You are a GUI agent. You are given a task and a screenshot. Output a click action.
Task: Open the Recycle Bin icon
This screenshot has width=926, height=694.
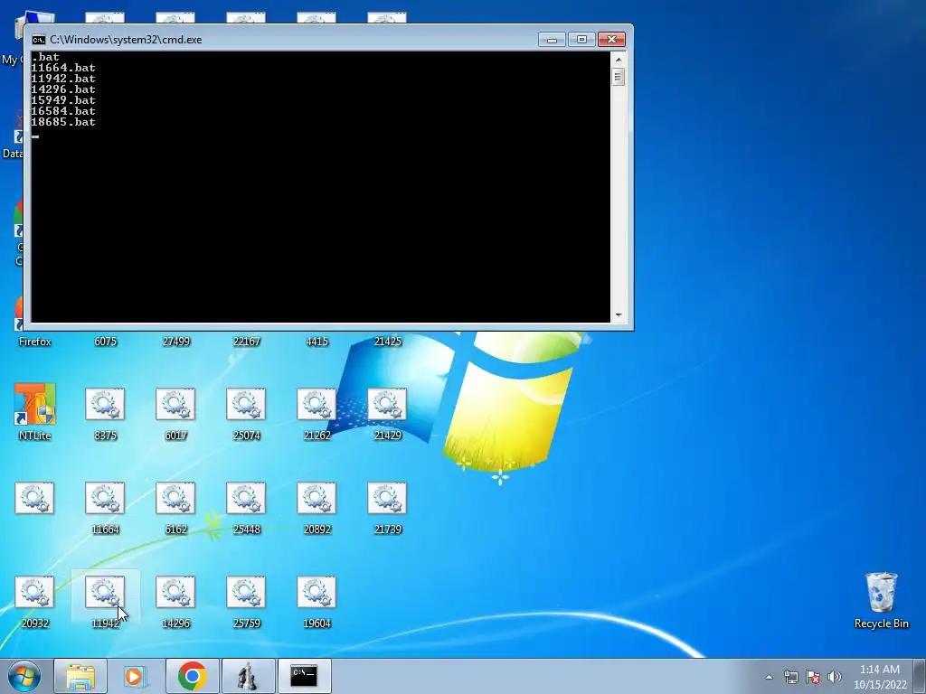pyautogui.click(x=881, y=593)
